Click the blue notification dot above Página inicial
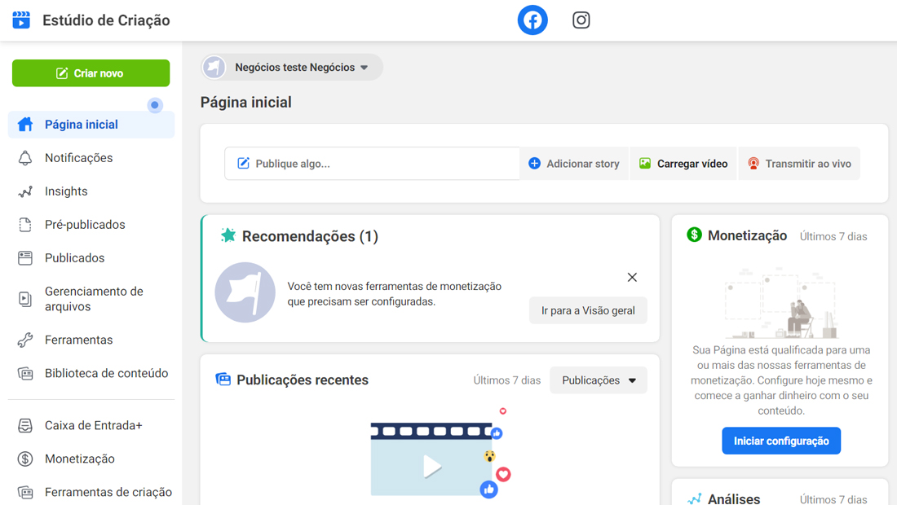The height and width of the screenshot is (505, 897). click(154, 105)
